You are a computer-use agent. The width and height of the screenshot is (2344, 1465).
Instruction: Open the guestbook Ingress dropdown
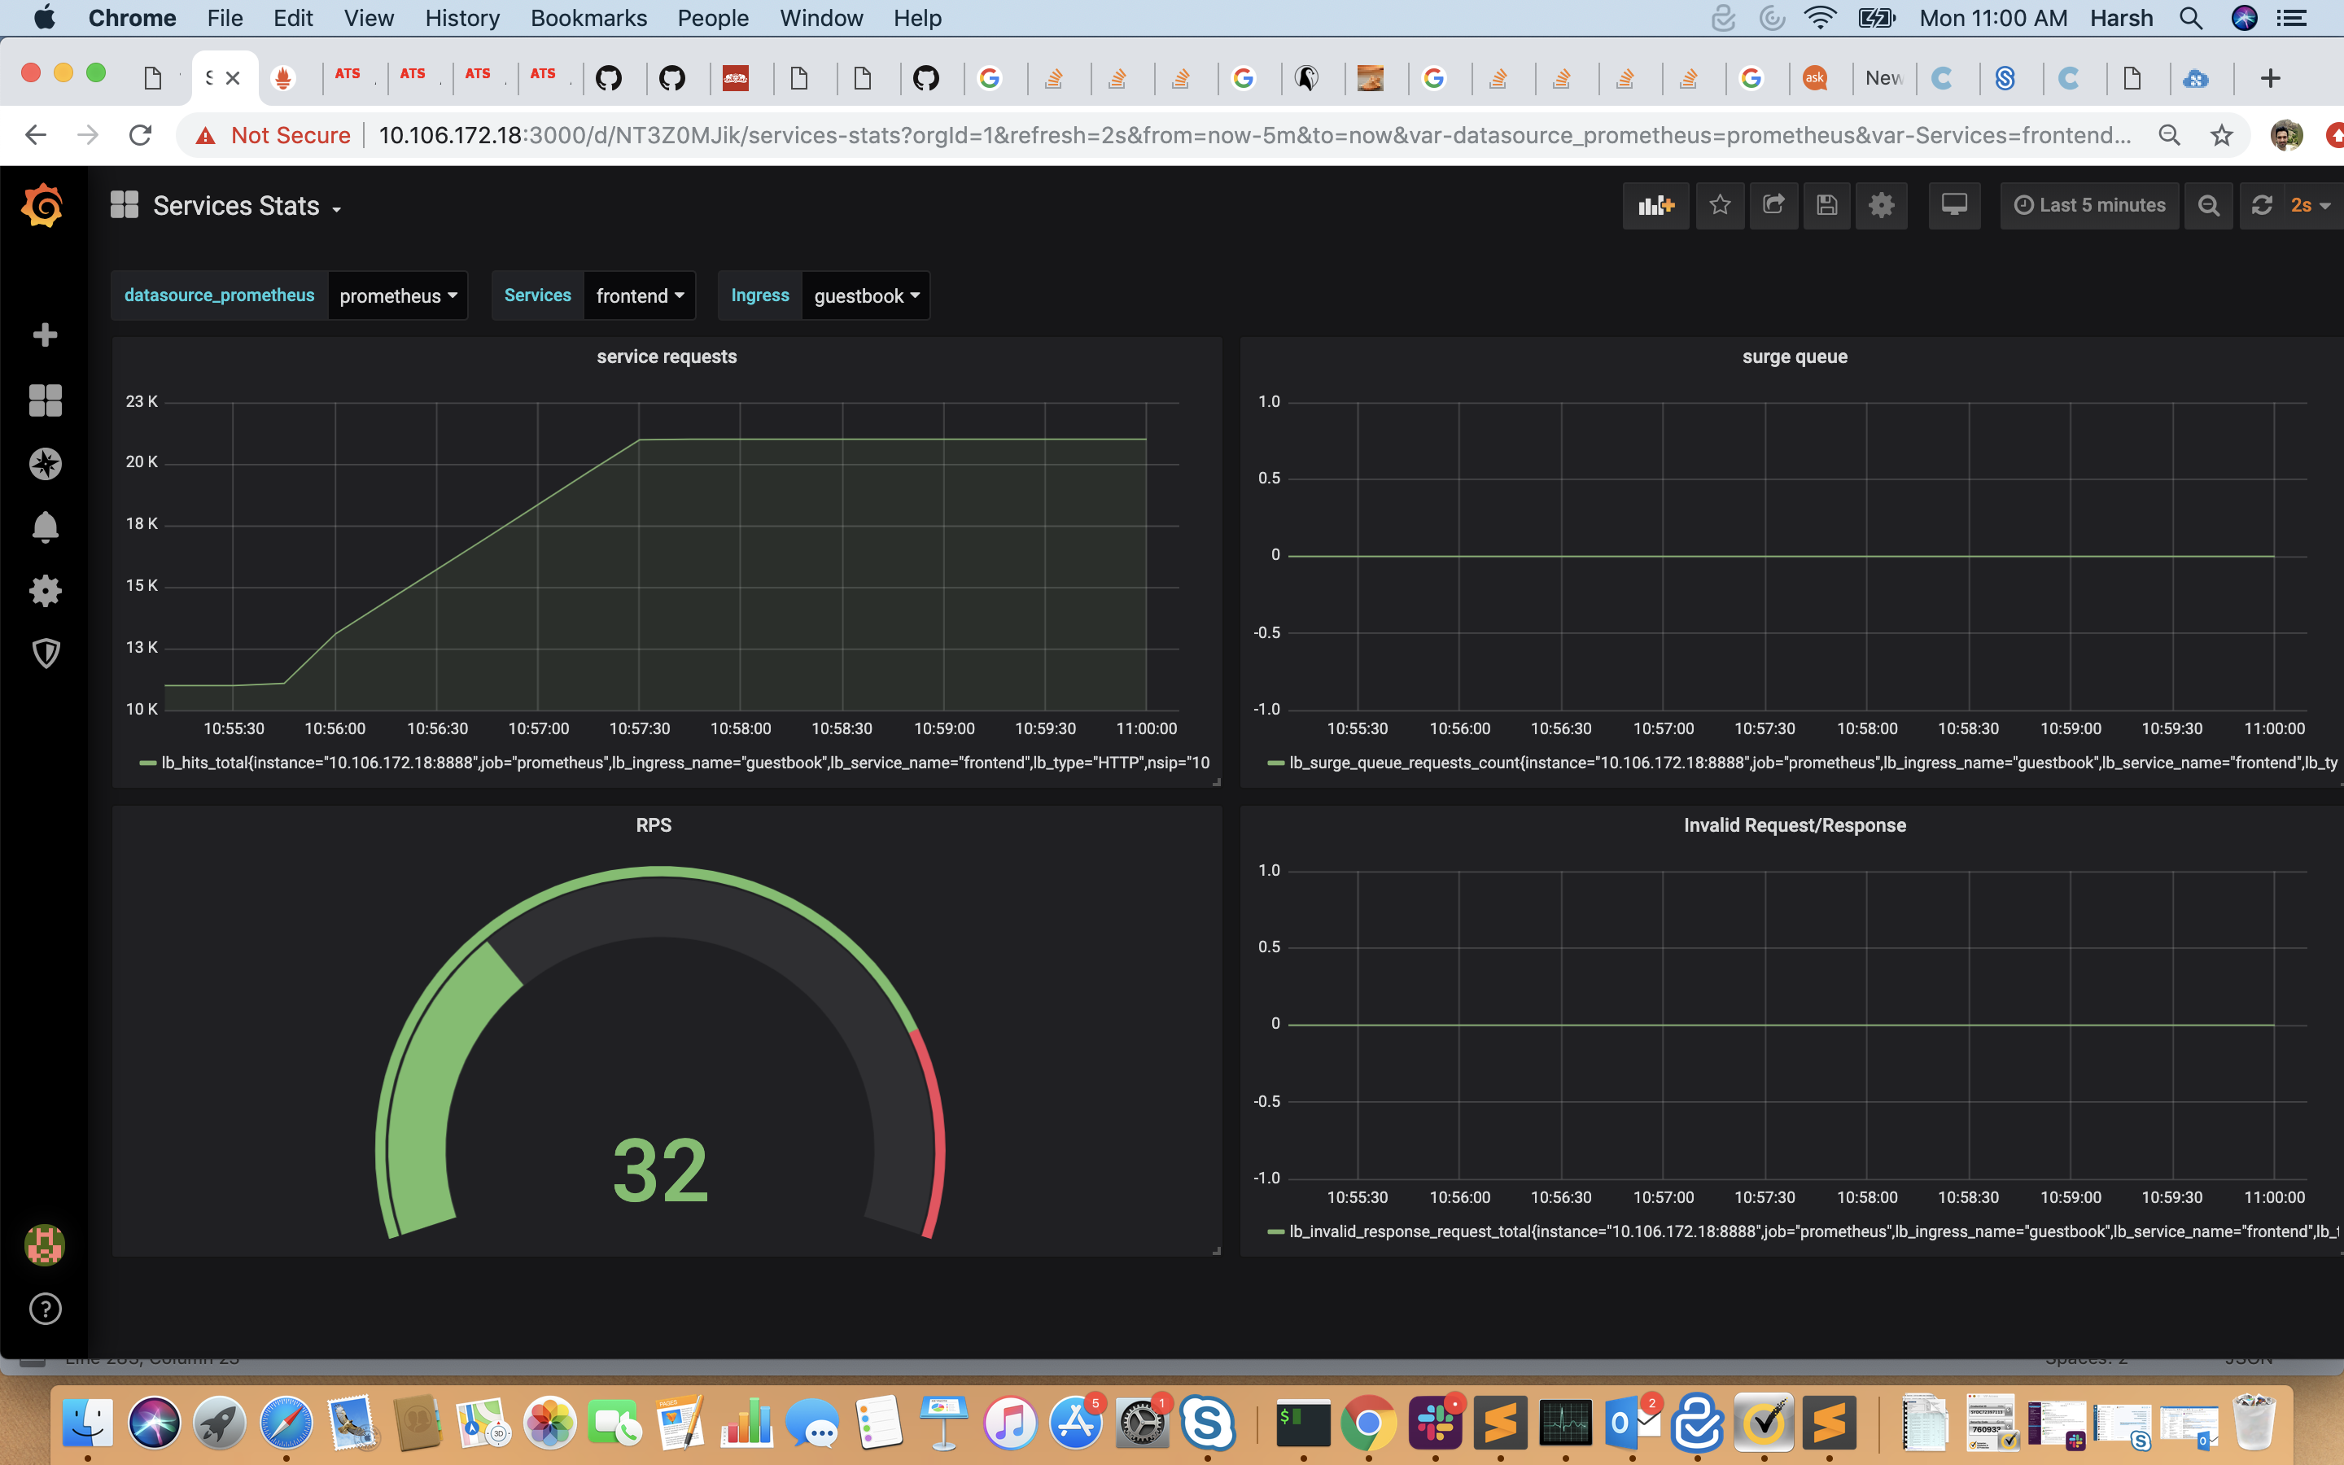point(866,295)
